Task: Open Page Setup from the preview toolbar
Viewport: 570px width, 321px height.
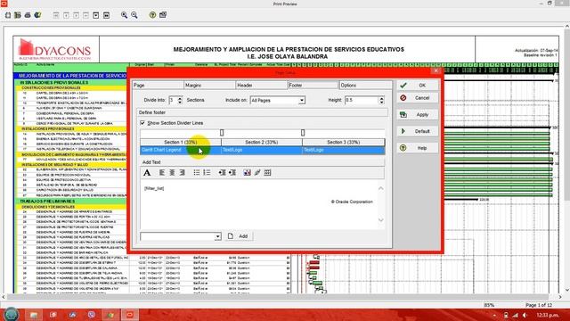Action: point(8,15)
